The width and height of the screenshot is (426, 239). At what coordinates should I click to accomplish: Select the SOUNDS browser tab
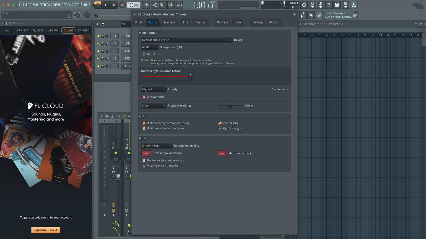pos(68,30)
